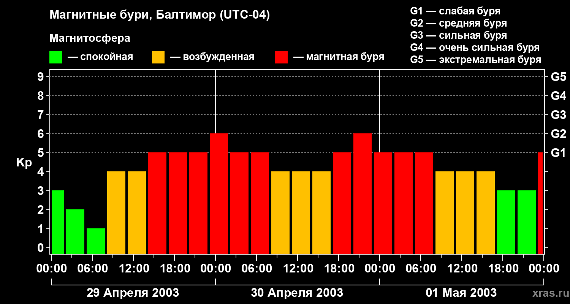570x304 pixels.
Task: Click the green 'спокойная' legend swatch
Action: (x=56, y=57)
